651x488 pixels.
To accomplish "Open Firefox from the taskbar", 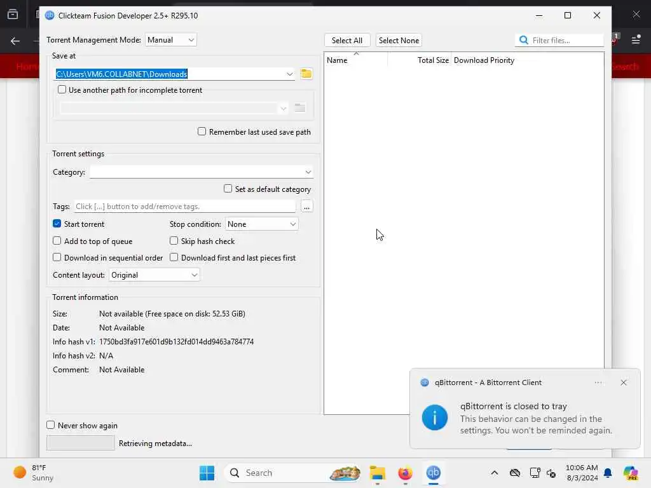I will (x=405, y=473).
